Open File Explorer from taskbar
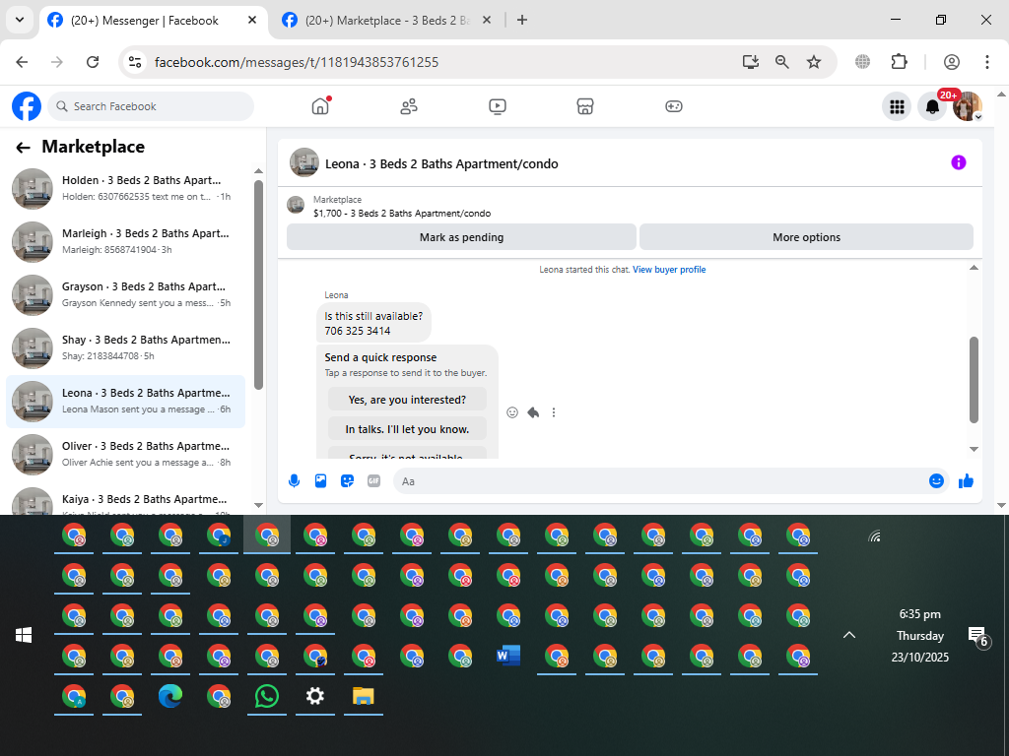 click(363, 696)
